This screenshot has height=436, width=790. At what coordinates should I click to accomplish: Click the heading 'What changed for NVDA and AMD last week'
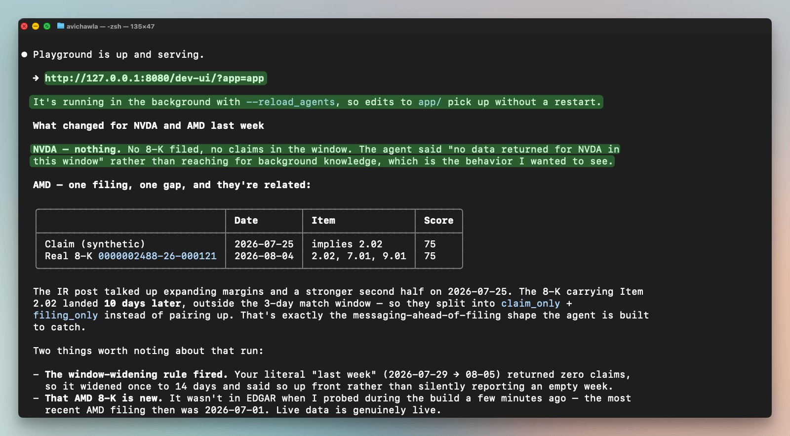(149, 125)
